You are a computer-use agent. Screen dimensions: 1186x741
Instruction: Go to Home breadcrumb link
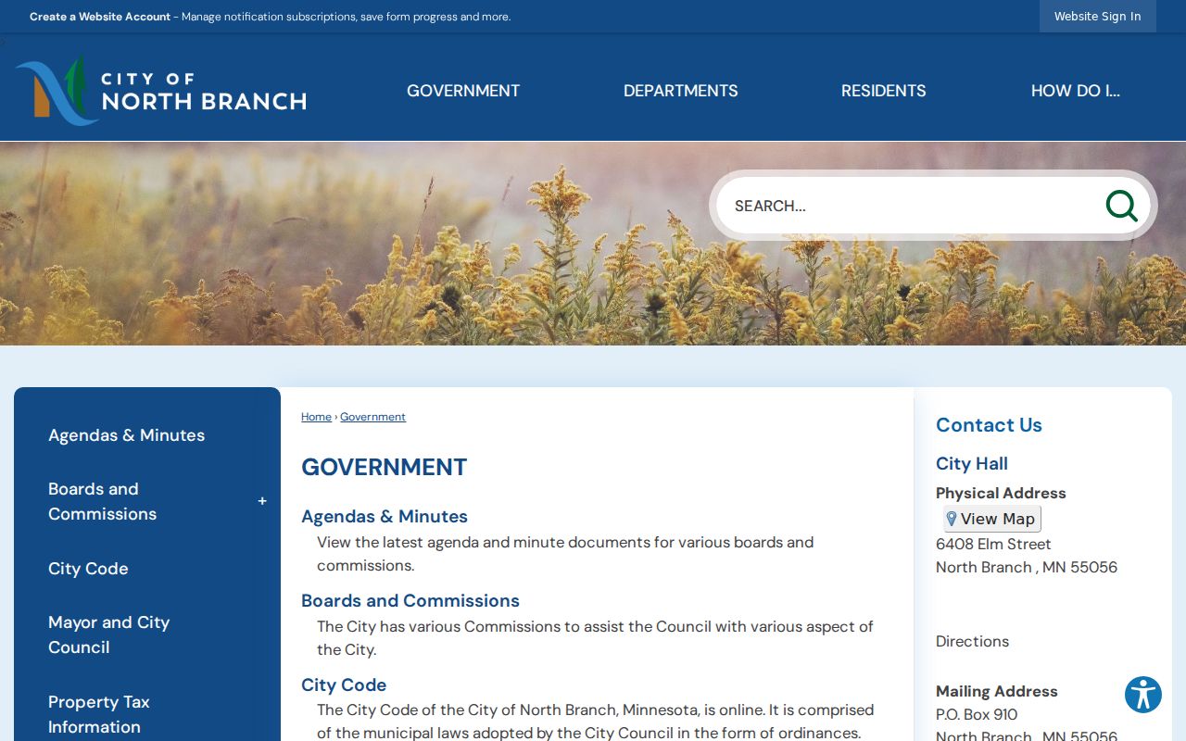(316, 417)
